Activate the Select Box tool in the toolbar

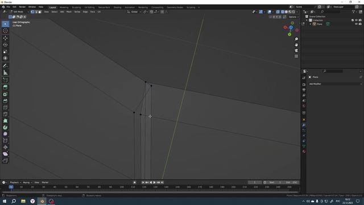[5, 24]
